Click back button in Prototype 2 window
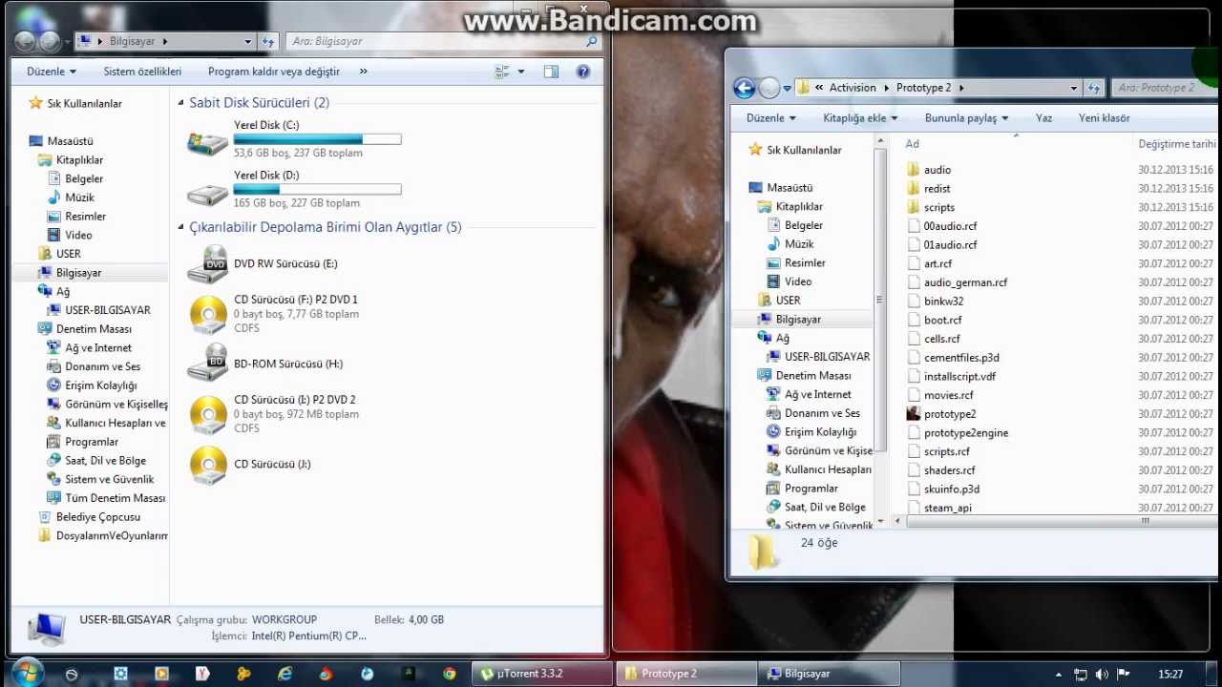 745,88
